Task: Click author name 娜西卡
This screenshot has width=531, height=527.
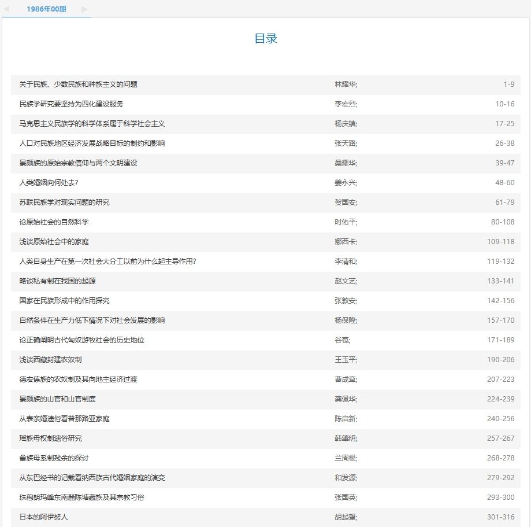Action: tap(345, 241)
